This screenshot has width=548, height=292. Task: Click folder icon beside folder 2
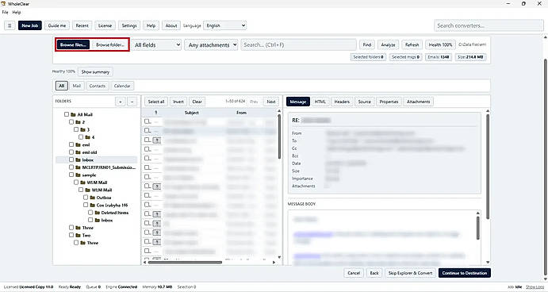pyautogui.click(x=78, y=122)
